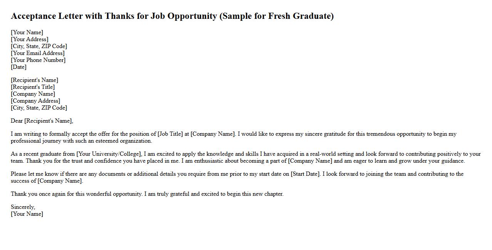Screen dimensions: 492x250
Task: Click the [Job Title] placeholder
Action: pyautogui.click(x=170, y=134)
